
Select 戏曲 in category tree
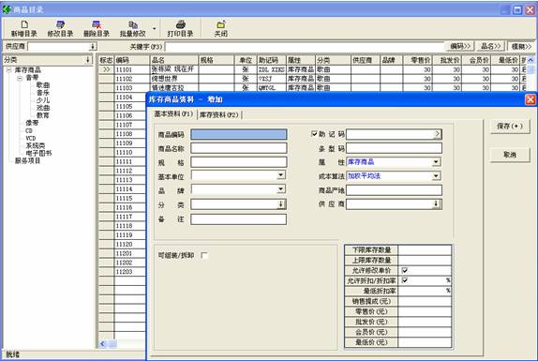[43, 108]
